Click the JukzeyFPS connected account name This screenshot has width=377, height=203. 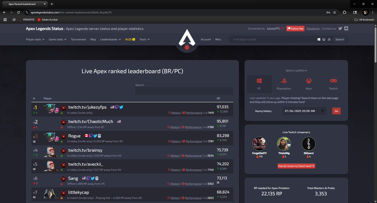pos(273,28)
